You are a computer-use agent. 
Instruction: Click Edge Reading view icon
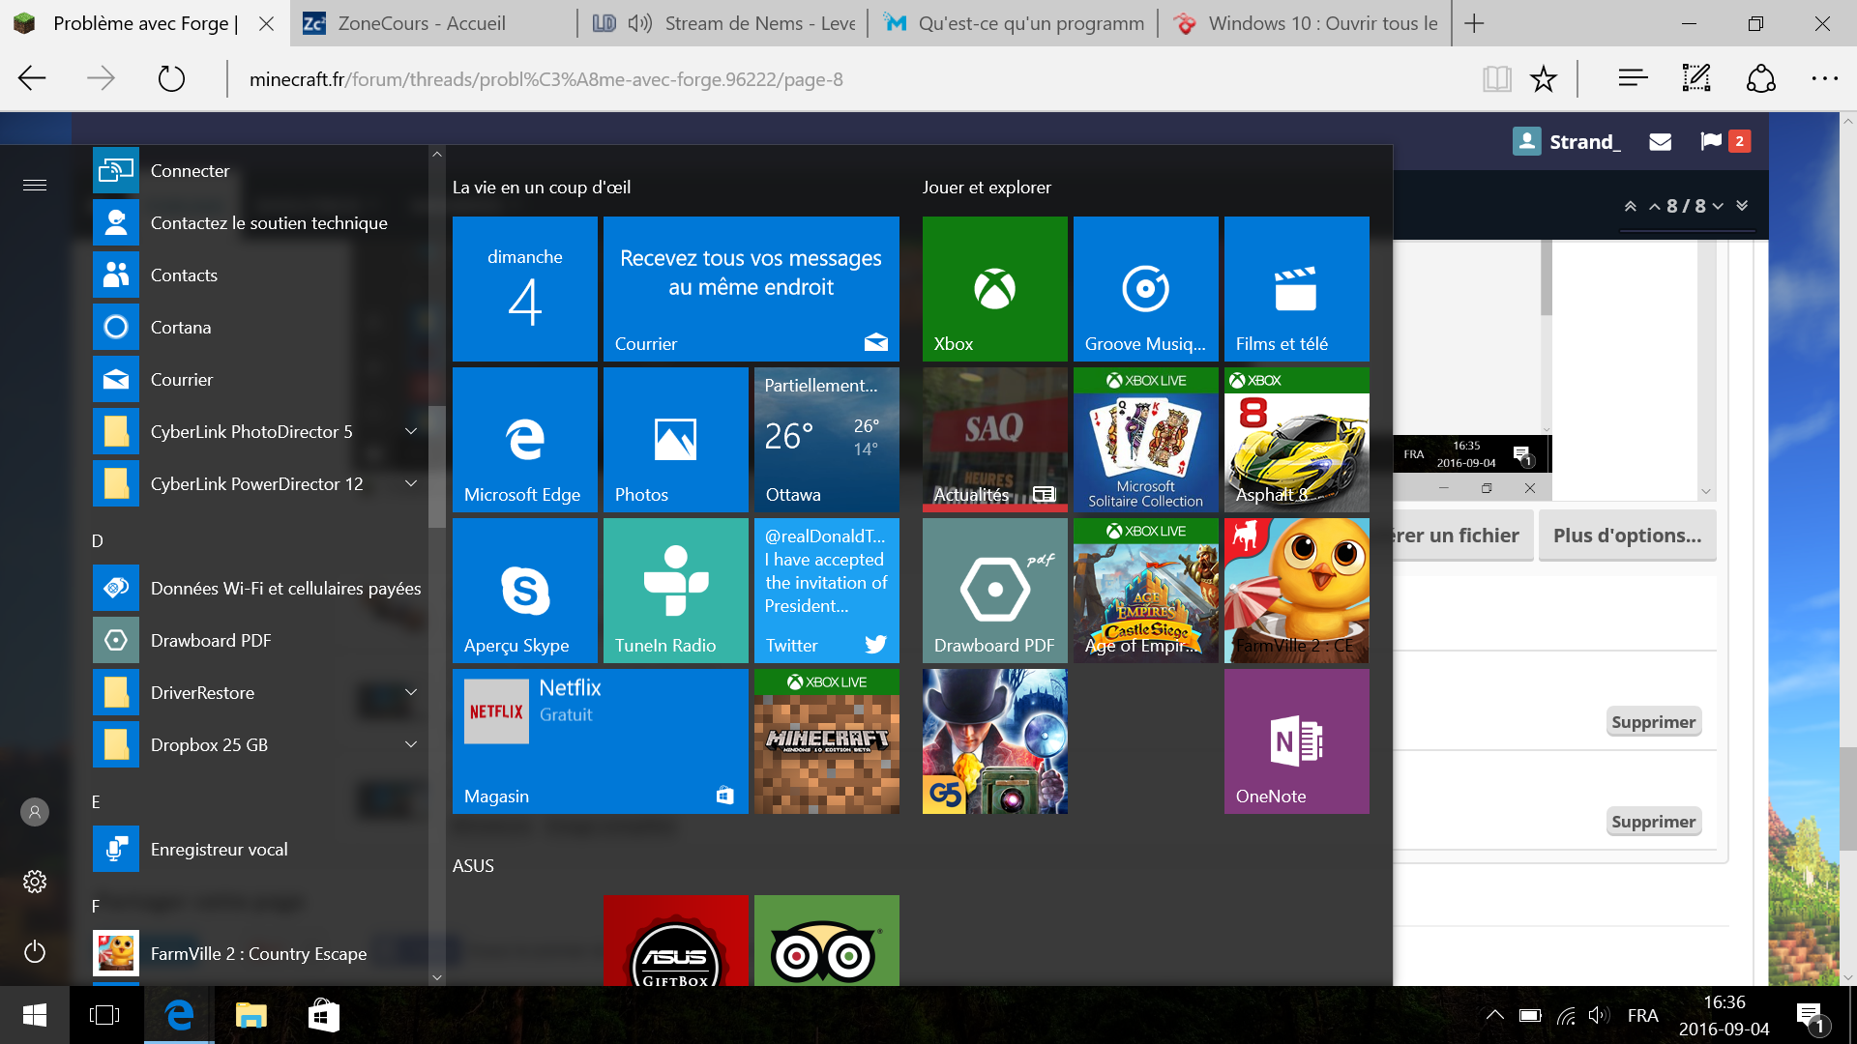coord(1496,78)
